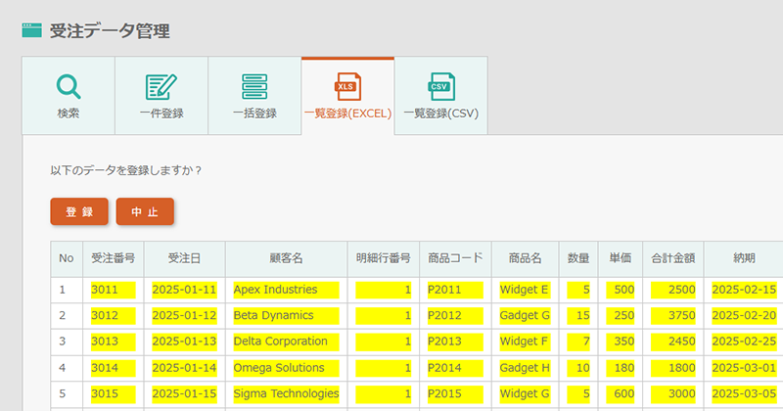Viewport: 783px width, 411px height.
Task: Click product code P2015
Action: coord(455,394)
